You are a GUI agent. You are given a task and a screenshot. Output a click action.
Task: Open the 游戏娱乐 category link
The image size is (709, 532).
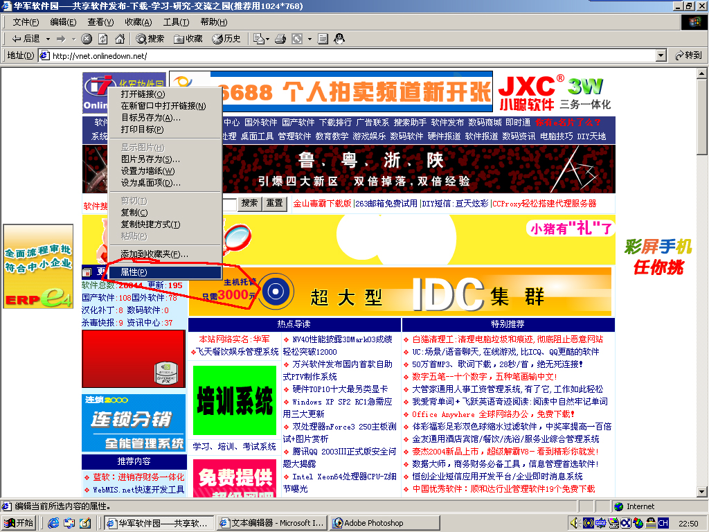click(x=369, y=136)
